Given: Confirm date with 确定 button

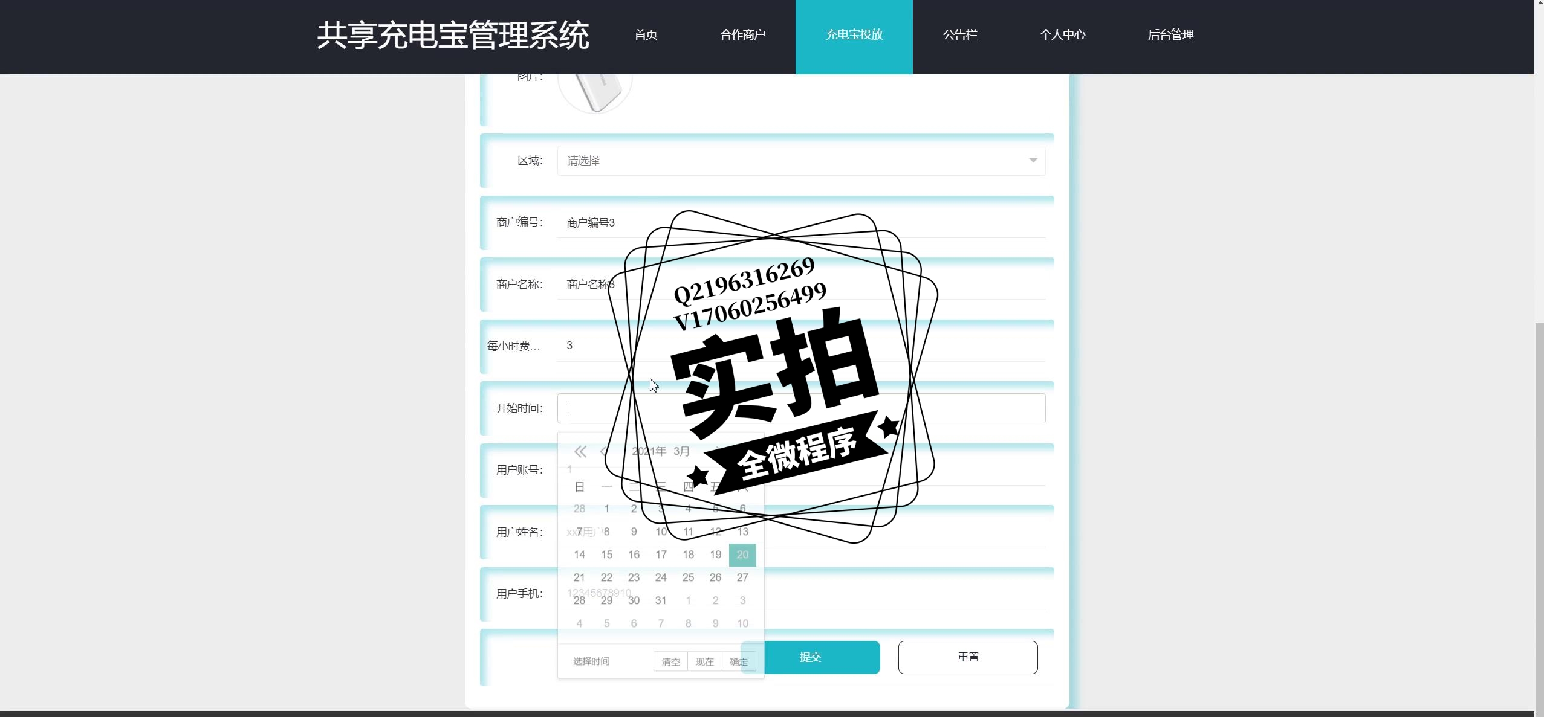Looking at the screenshot, I should click(739, 661).
